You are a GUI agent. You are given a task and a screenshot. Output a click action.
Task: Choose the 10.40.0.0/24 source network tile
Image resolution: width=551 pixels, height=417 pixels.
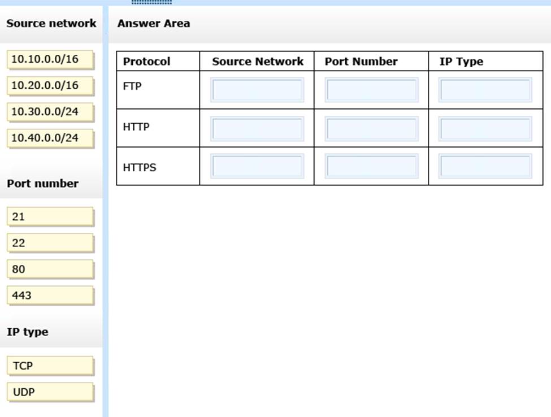50,138
